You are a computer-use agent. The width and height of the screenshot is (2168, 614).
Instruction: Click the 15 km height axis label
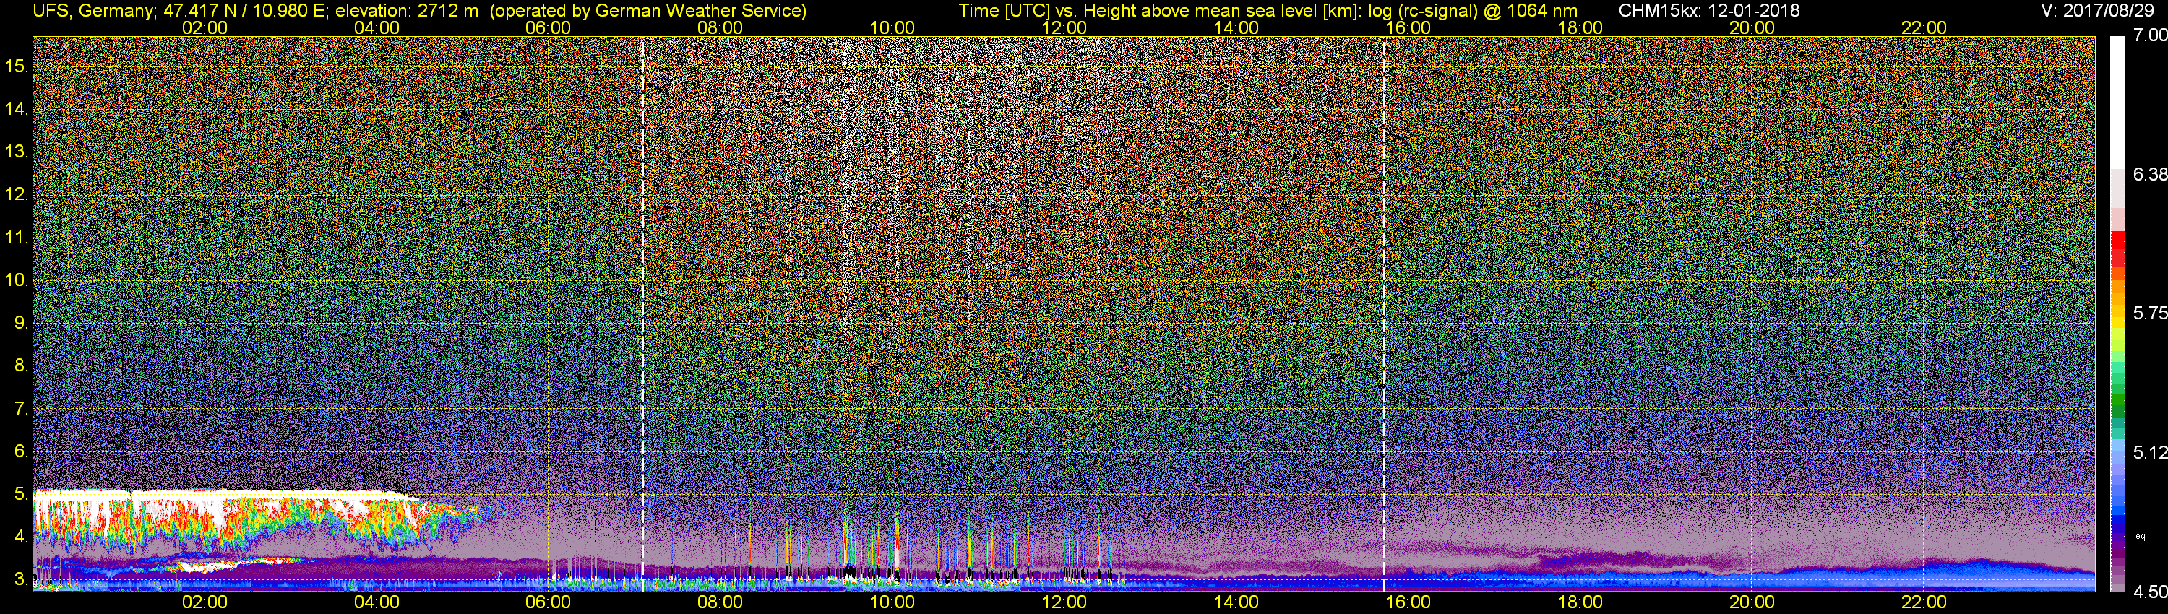tap(16, 66)
